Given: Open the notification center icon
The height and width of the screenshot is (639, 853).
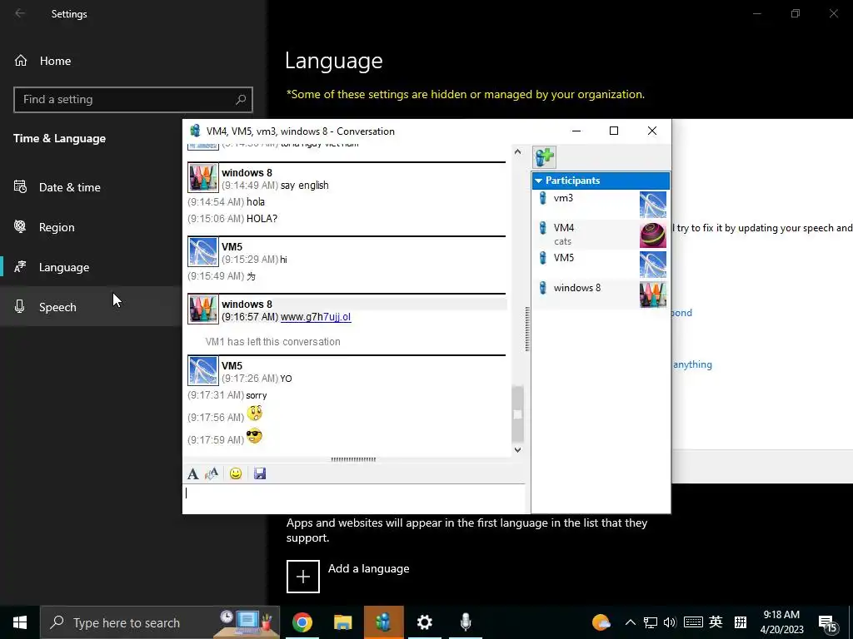Looking at the screenshot, I should (x=828, y=624).
